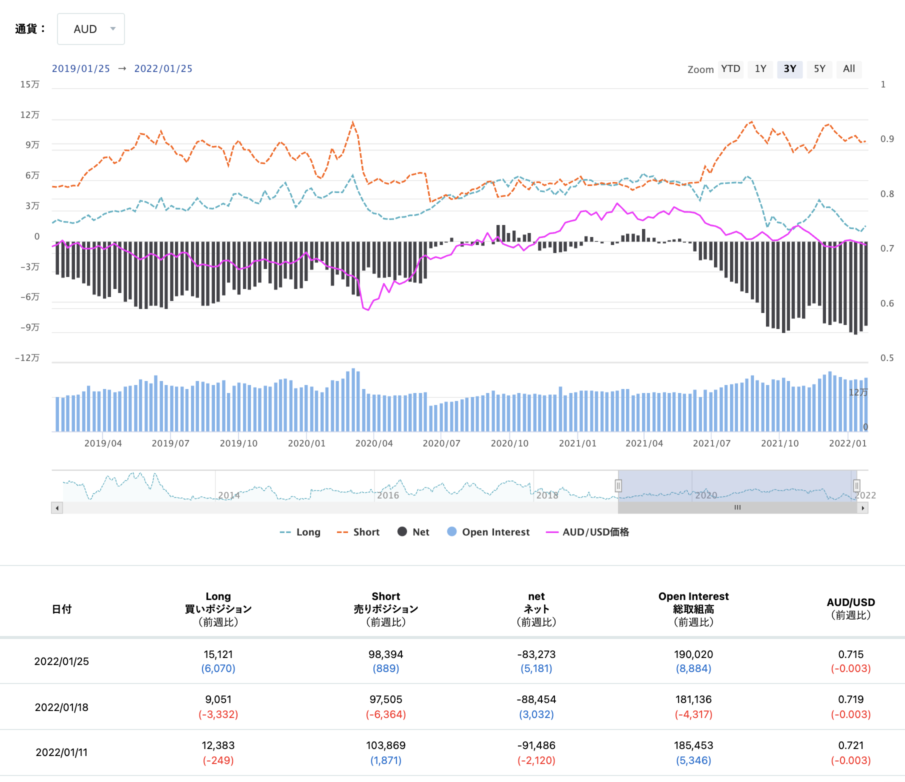Click the 2021/01 x-axis label
Viewport: 905px width, 782px height.
click(x=577, y=443)
